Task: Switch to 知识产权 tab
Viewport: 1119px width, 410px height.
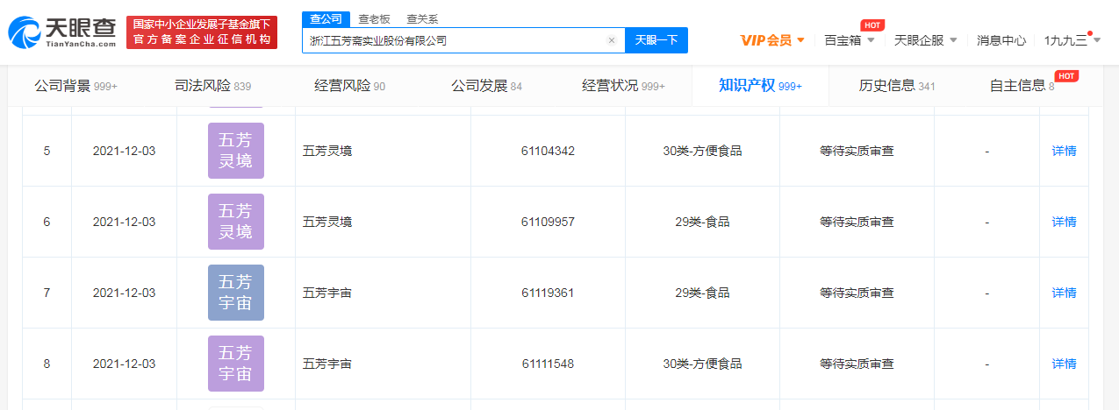Action: (x=760, y=86)
